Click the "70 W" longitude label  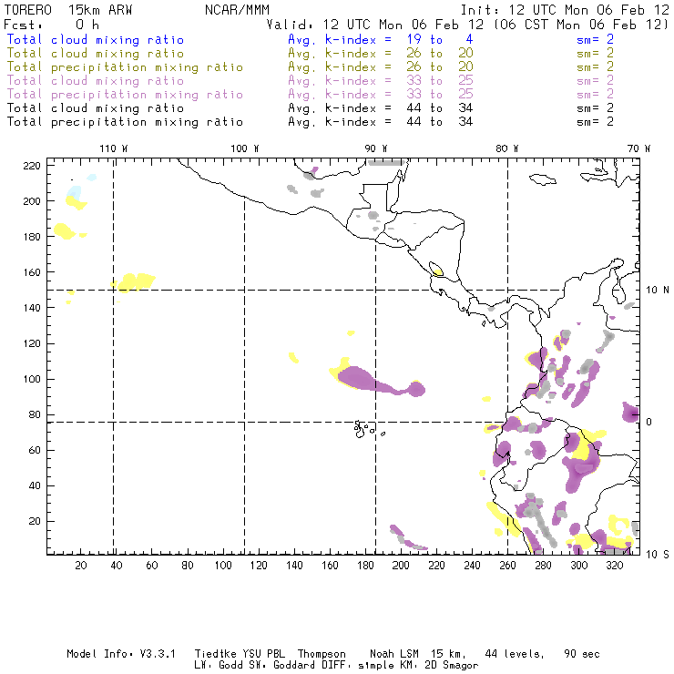(x=638, y=148)
